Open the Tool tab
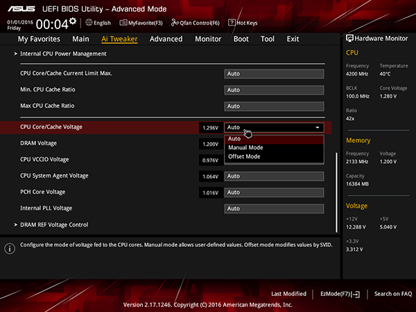The image size is (416, 312). (268, 39)
